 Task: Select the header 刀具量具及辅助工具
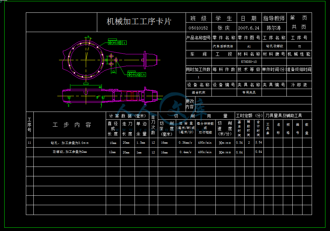click(284, 116)
